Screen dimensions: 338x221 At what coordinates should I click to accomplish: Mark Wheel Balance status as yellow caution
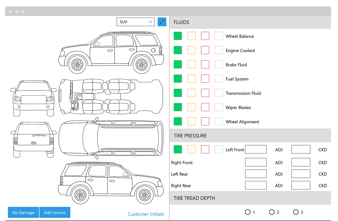click(191, 36)
